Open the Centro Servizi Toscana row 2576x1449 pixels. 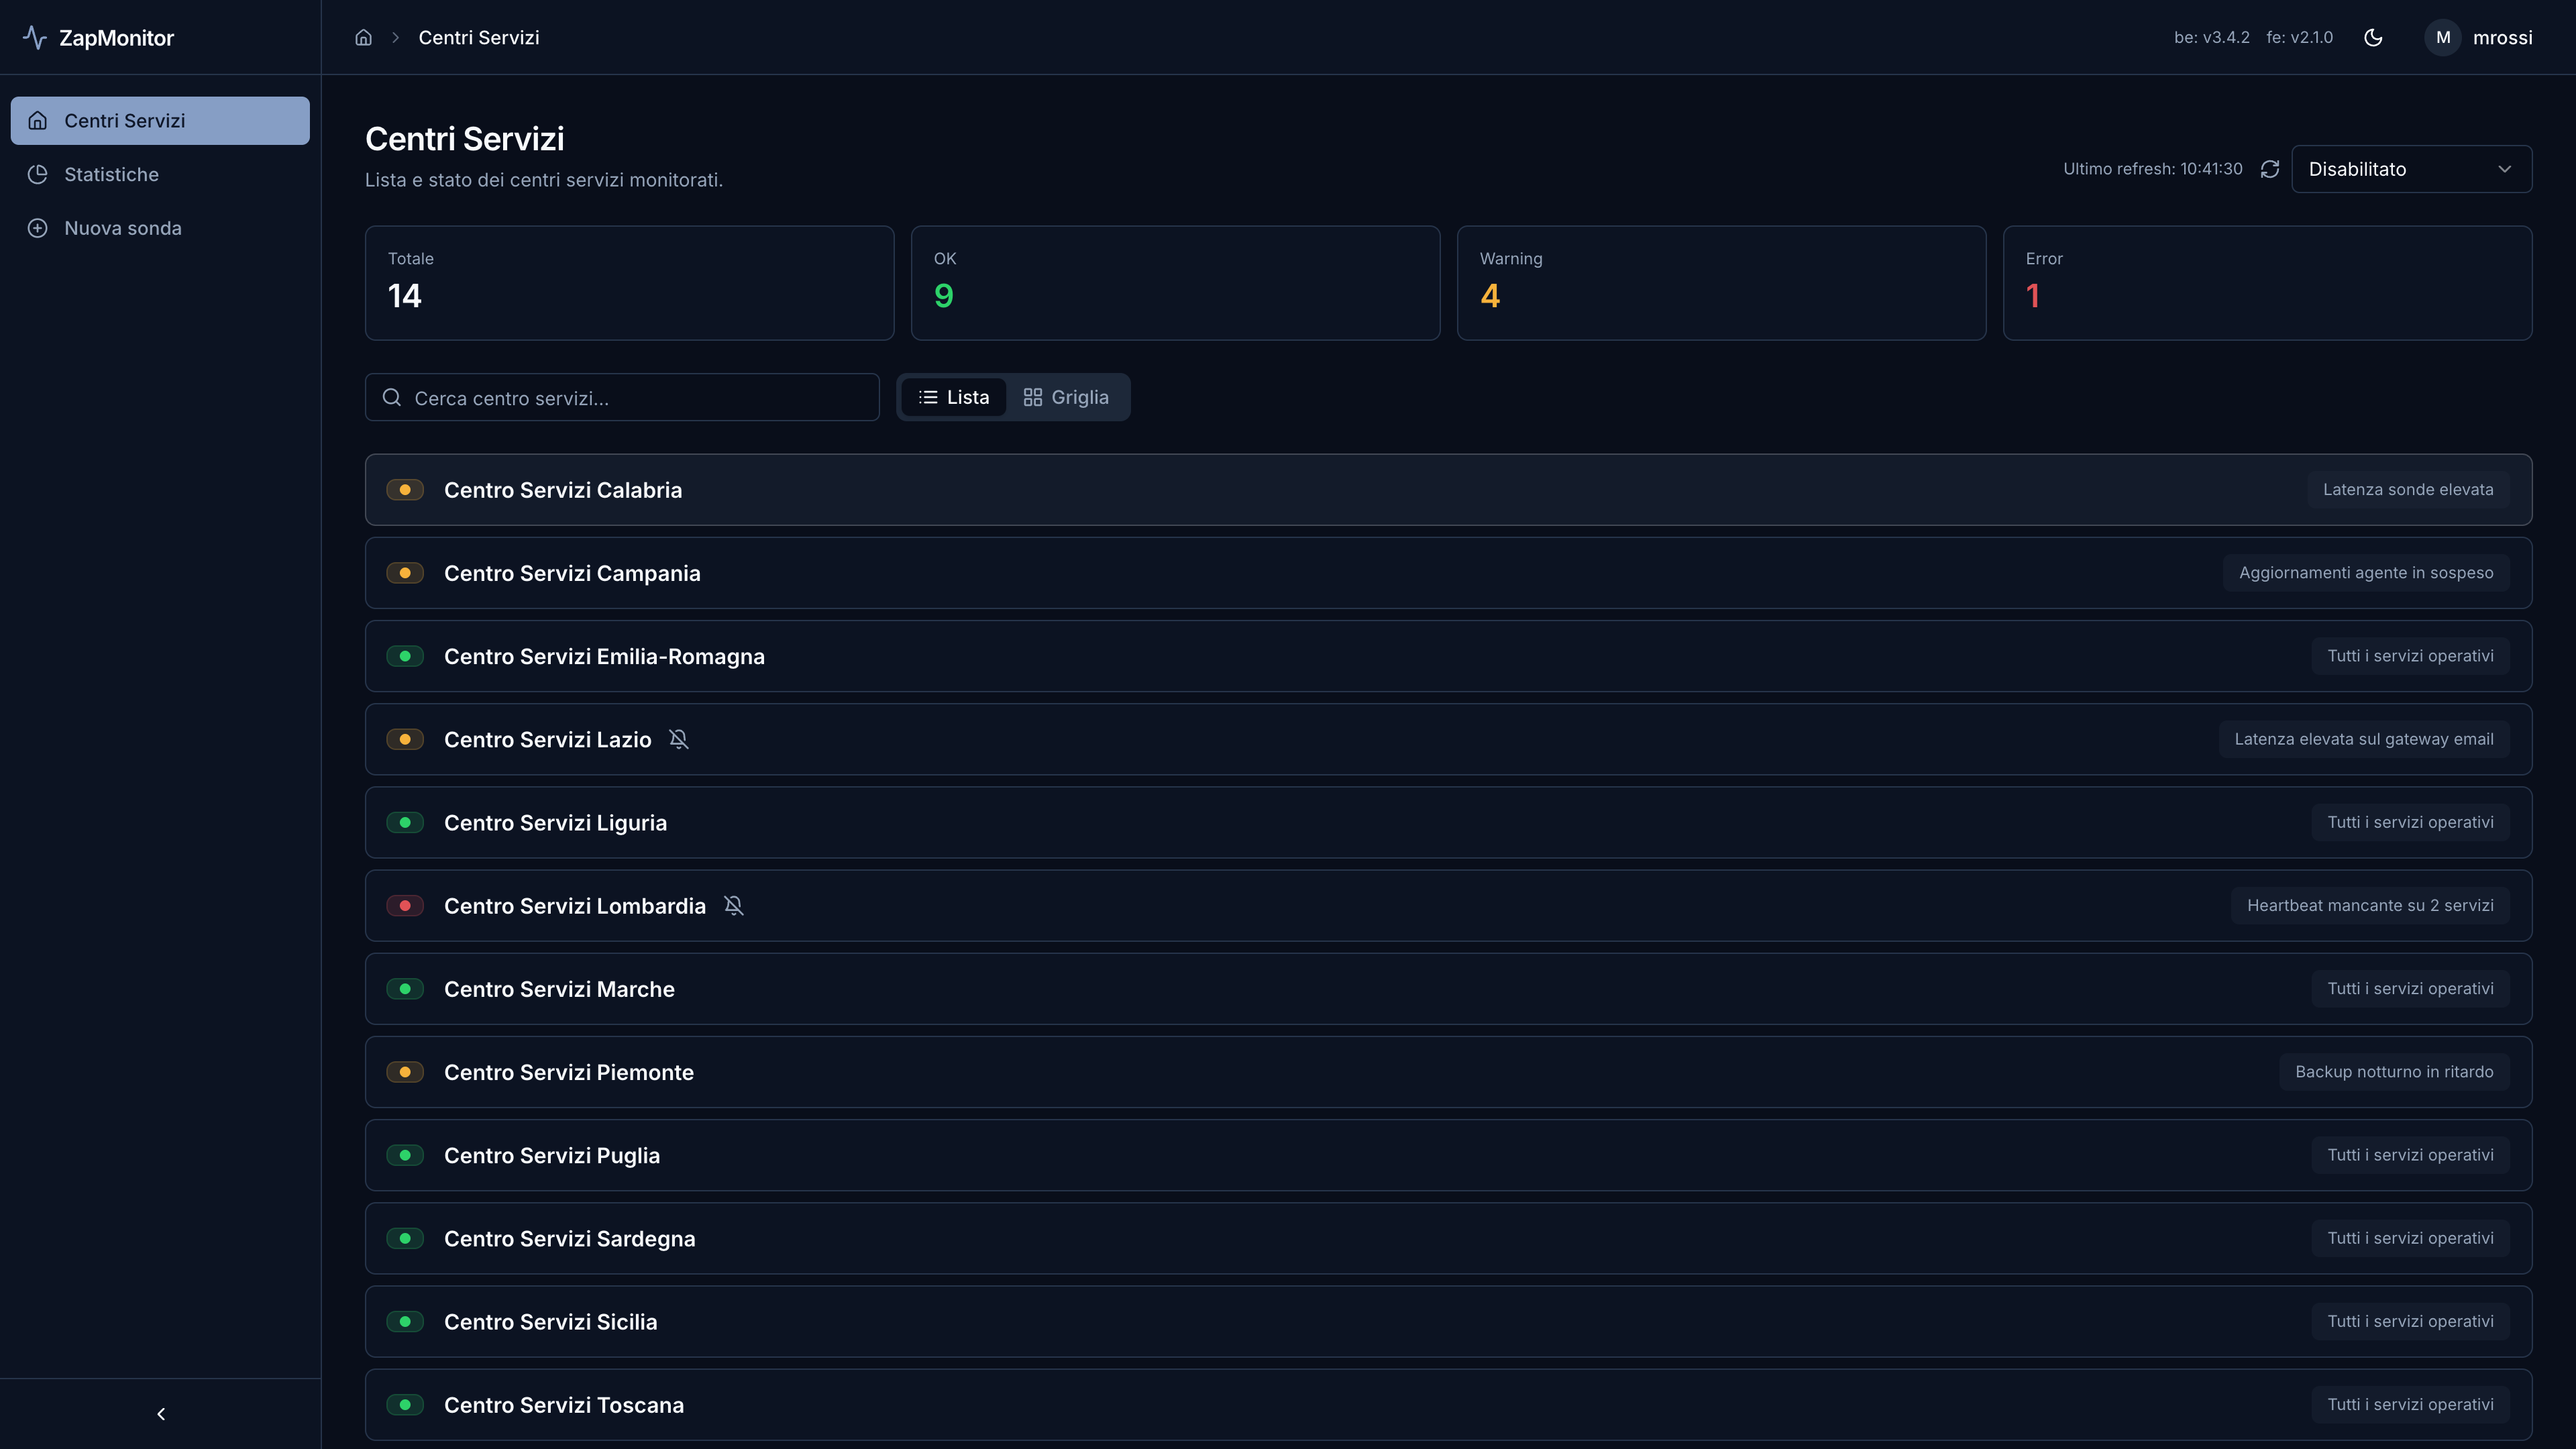coord(1448,1405)
